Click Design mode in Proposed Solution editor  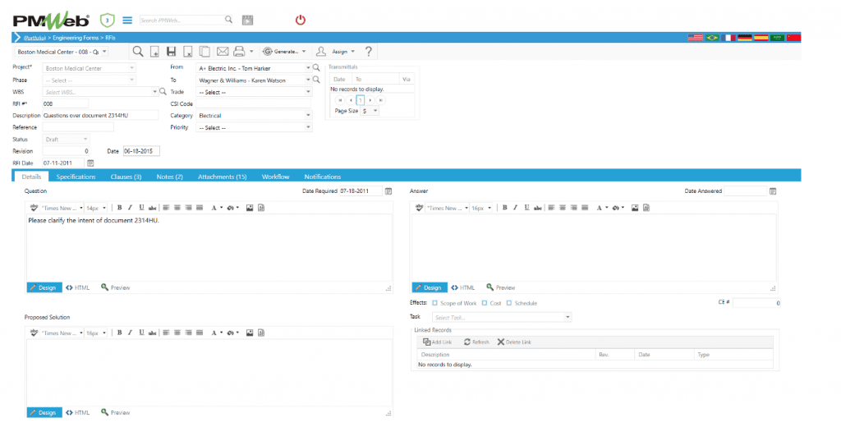click(43, 412)
